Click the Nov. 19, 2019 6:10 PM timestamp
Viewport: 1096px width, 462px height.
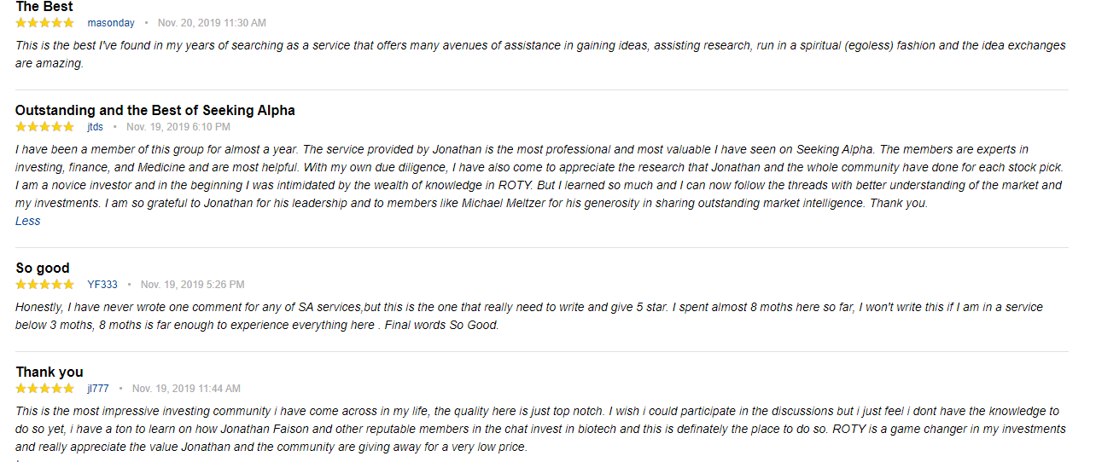[x=178, y=127]
